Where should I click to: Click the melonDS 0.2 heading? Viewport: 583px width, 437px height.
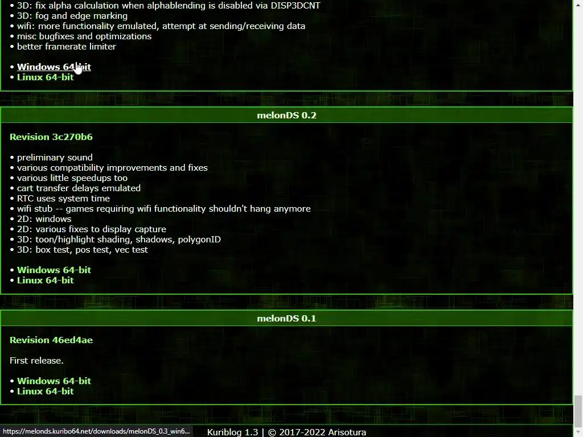pos(286,115)
